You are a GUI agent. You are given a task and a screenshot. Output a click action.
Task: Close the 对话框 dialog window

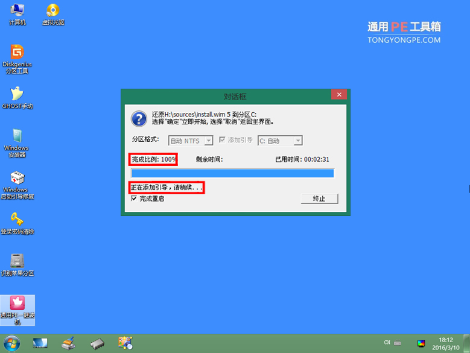tap(339, 94)
